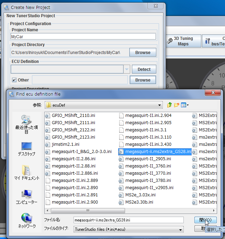This screenshot has width=225, height=239.
Task: Select GPIO_MShift_2123.ini
Action: coord(74,137)
